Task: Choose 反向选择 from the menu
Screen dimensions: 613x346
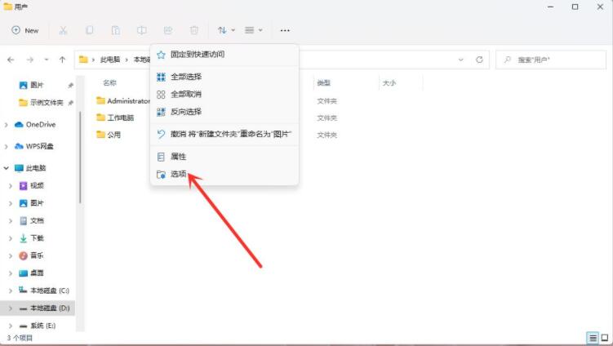Action: pos(224,112)
